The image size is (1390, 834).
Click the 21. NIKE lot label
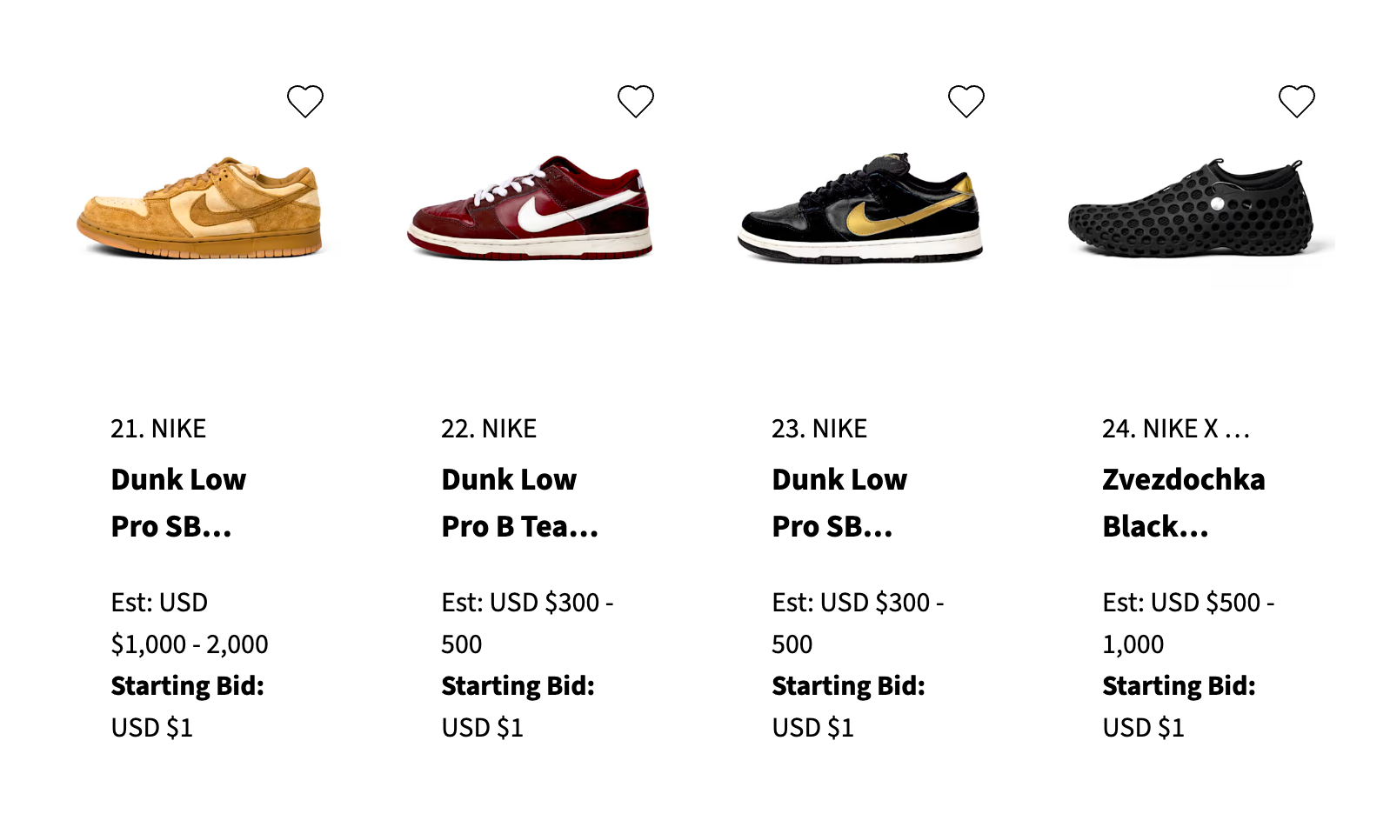click(158, 429)
